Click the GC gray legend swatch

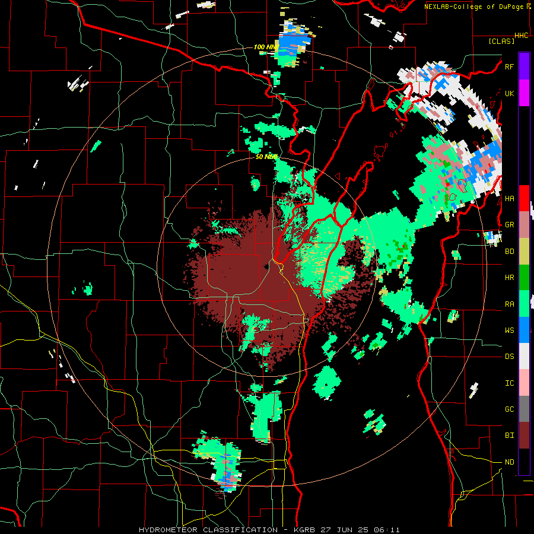coord(524,409)
